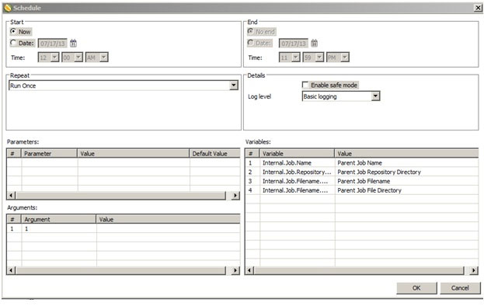Image resolution: width=484 pixels, height=306 pixels.
Task: Click the End date field 07/17/13
Action: coord(293,43)
